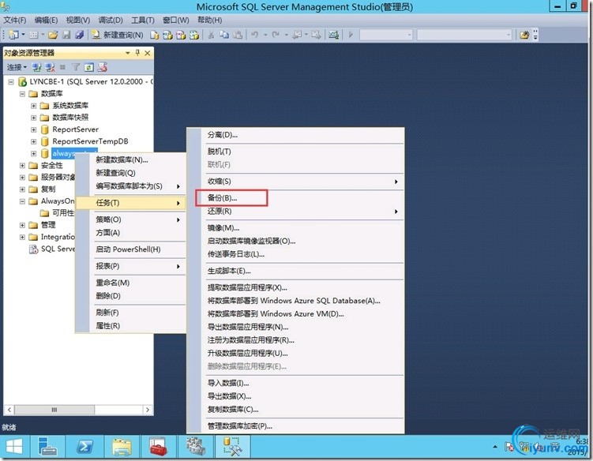Choose 生成脚本(E)... in the submenu
Viewport: 593px width, 461px height.
coord(304,271)
